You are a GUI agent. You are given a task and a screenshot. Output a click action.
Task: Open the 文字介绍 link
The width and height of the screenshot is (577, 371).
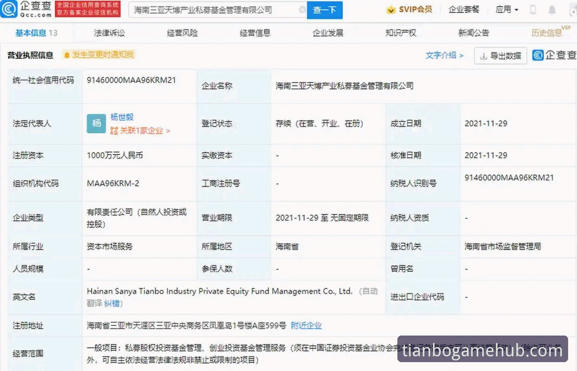click(x=444, y=55)
